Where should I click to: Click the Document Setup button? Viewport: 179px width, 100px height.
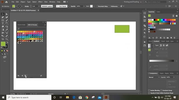pyautogui.click(x=103, y=6)
